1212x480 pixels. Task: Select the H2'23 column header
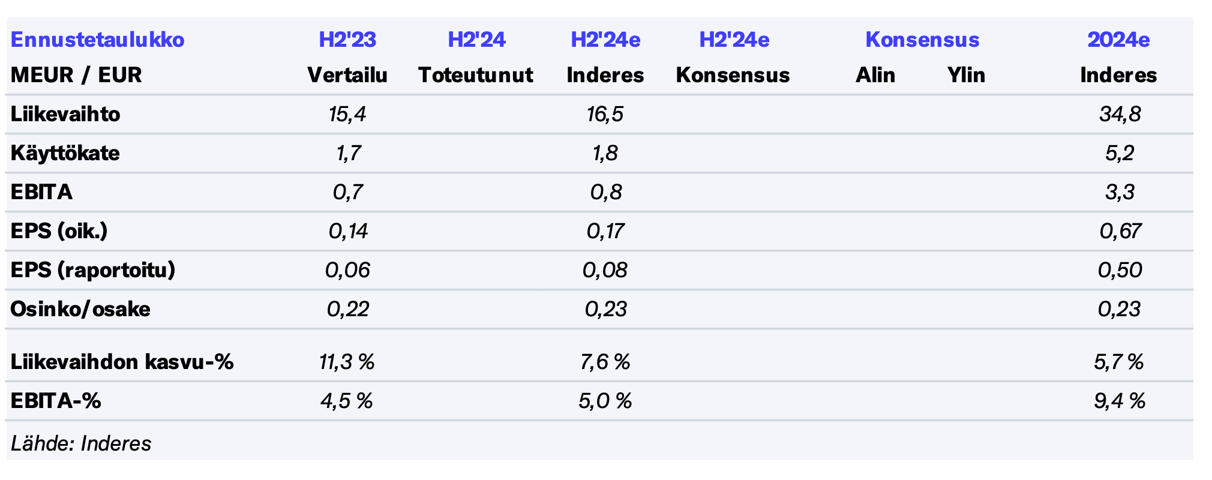click(x=347, y=40)
